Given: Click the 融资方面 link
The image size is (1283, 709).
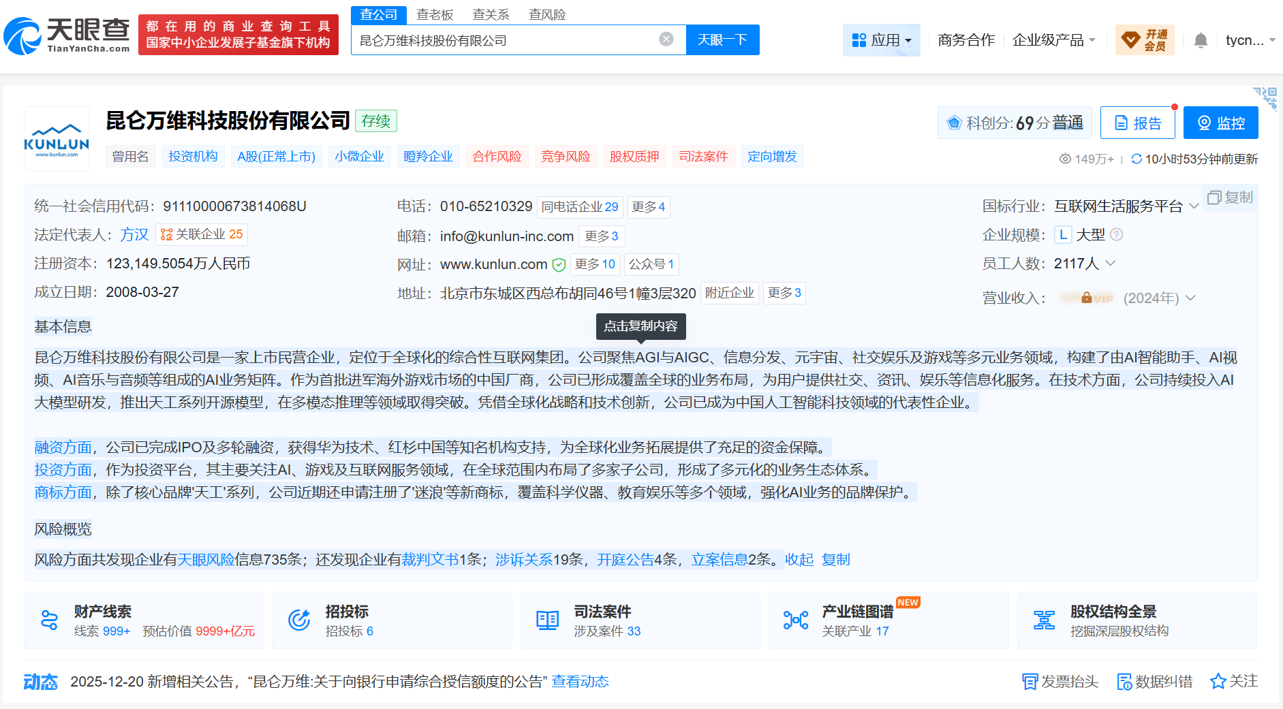Looking at the screenshot, I should [x=63, y=447].
